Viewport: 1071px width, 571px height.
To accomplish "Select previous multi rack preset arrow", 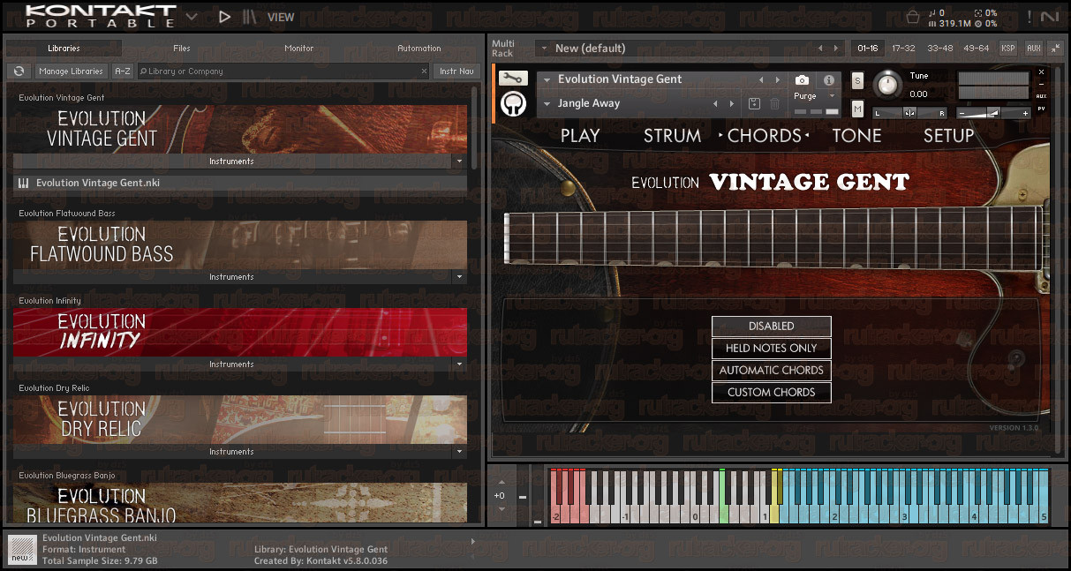I will pos(820,49).
